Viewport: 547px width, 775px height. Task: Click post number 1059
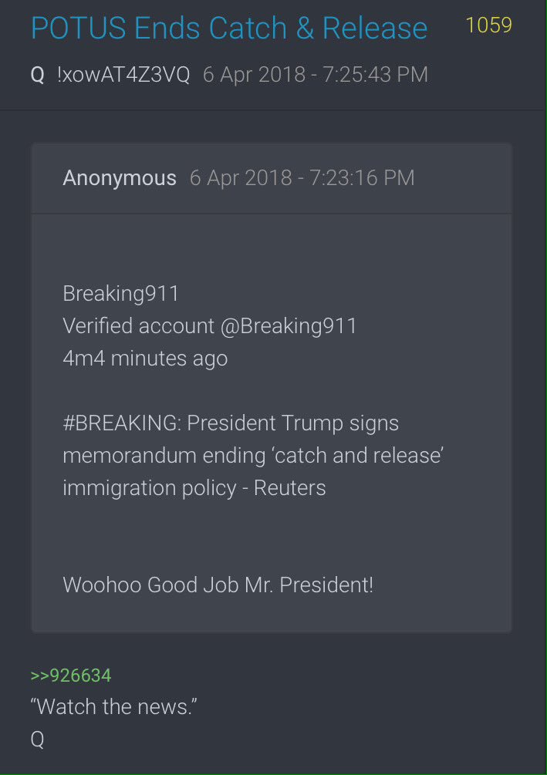pyautogui.click(x=488, y=25)
